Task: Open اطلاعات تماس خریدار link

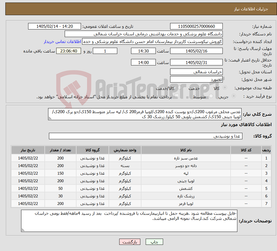Action: coord(62,42)
